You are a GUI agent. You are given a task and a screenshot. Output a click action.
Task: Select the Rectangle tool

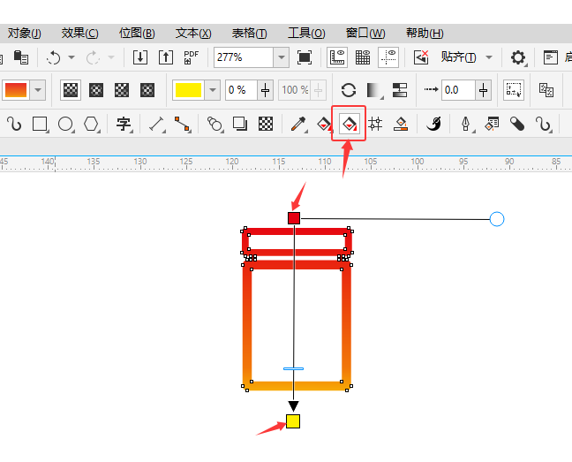point(40,124)
